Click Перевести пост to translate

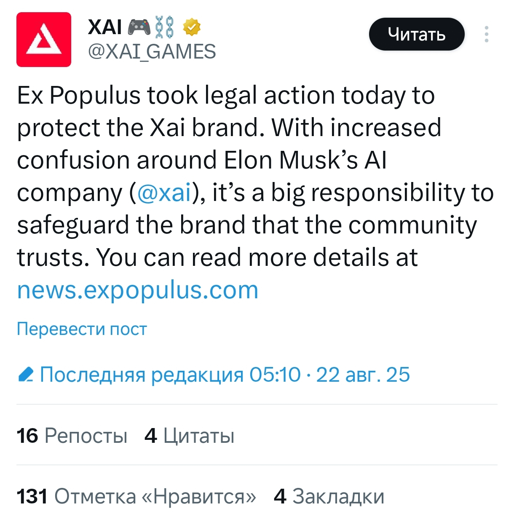click(82, 329)
